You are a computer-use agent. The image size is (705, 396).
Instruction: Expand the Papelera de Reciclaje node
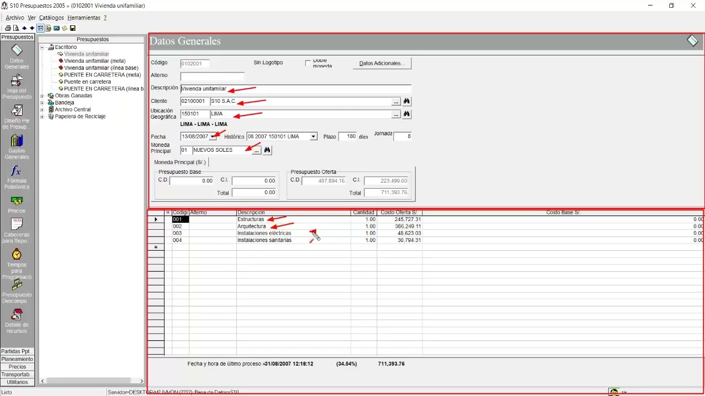coord(43,117)
